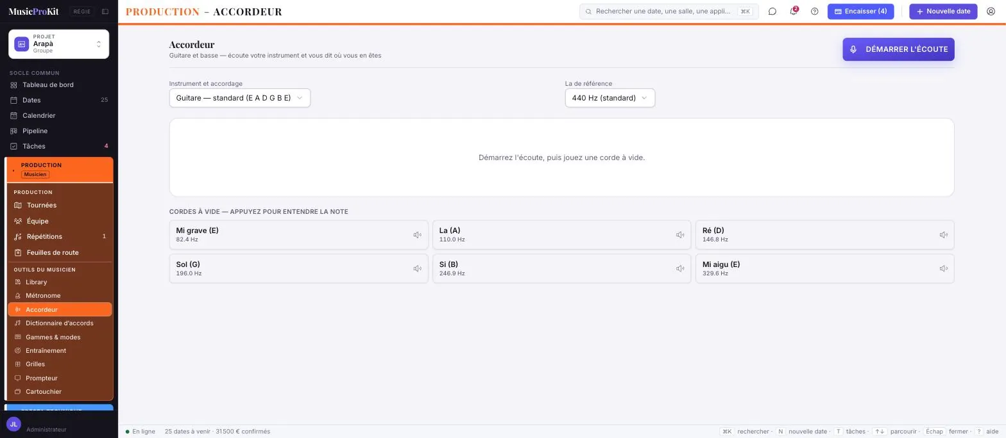This screenshot has width=1006, height=438.
Task: Click the Arapà project logo icon
Action: [x=21, y=44]
